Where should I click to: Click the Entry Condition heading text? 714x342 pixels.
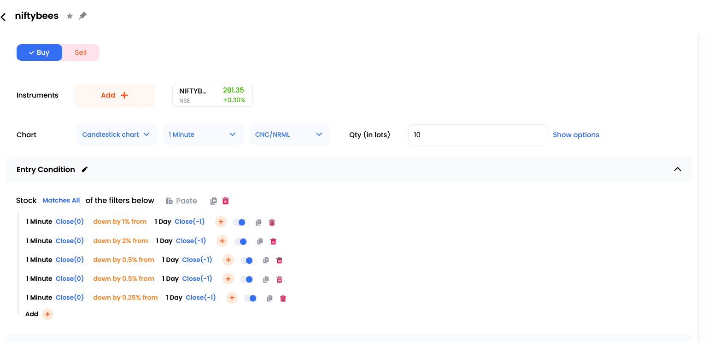46,169
